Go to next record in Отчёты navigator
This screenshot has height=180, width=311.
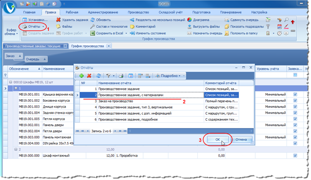[x=115, y=131]
